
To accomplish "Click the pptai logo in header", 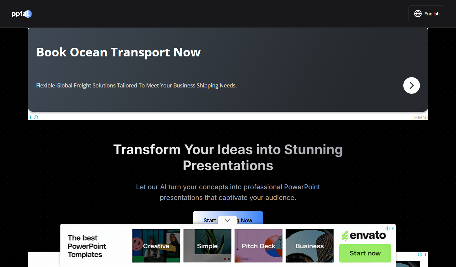I will click(x=22, y=14).
